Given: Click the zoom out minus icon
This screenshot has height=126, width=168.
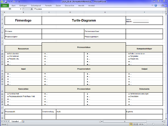Looking at the screenshot, I should 145,124.
